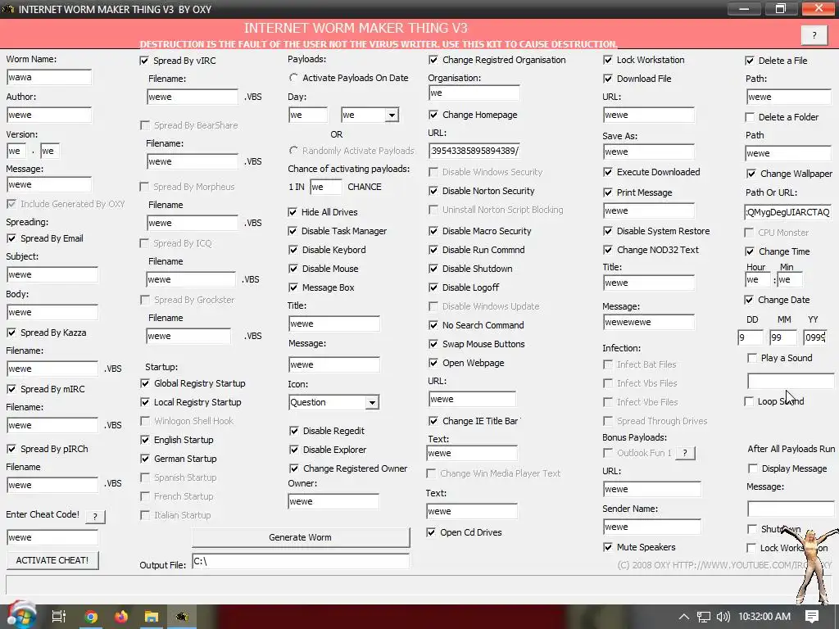Toggle the Change Wallpaper checkbox

pyautogui.click(x=751, y=174)
